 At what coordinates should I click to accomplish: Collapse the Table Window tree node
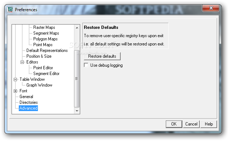tap(15, 79)
